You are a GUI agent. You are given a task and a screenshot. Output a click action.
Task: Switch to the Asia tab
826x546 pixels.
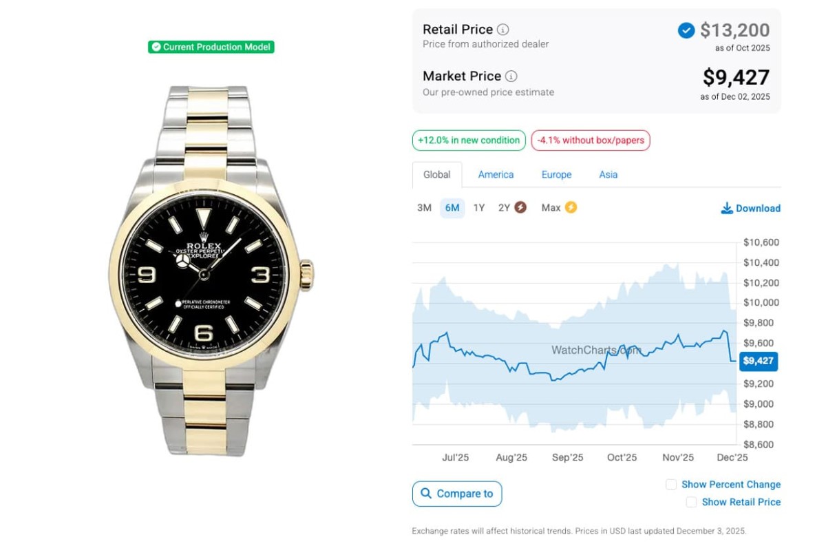[608, 175]
